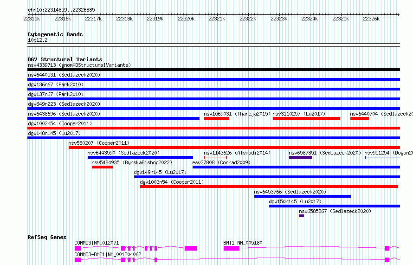Click the red nsv3110257 variant bar

[307, 118]
